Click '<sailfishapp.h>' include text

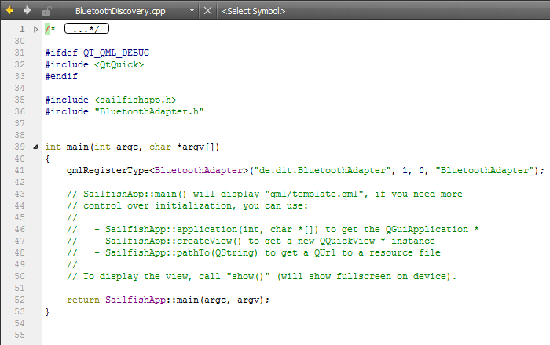[135, 100]
